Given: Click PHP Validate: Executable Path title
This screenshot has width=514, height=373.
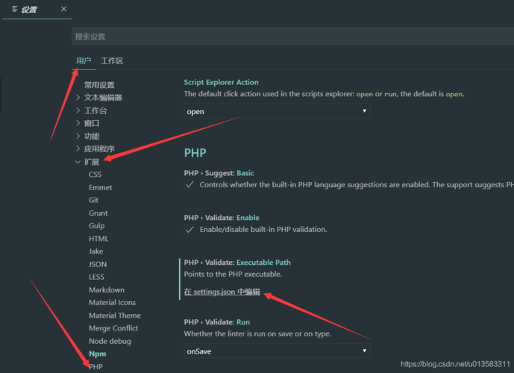Looking at the screenshot, I should pos(237,263).
